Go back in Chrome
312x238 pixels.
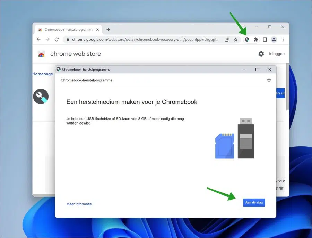38,39
